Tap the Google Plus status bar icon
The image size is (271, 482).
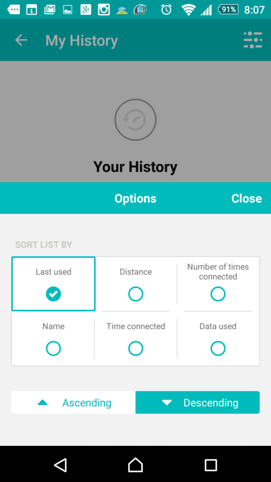86,9
